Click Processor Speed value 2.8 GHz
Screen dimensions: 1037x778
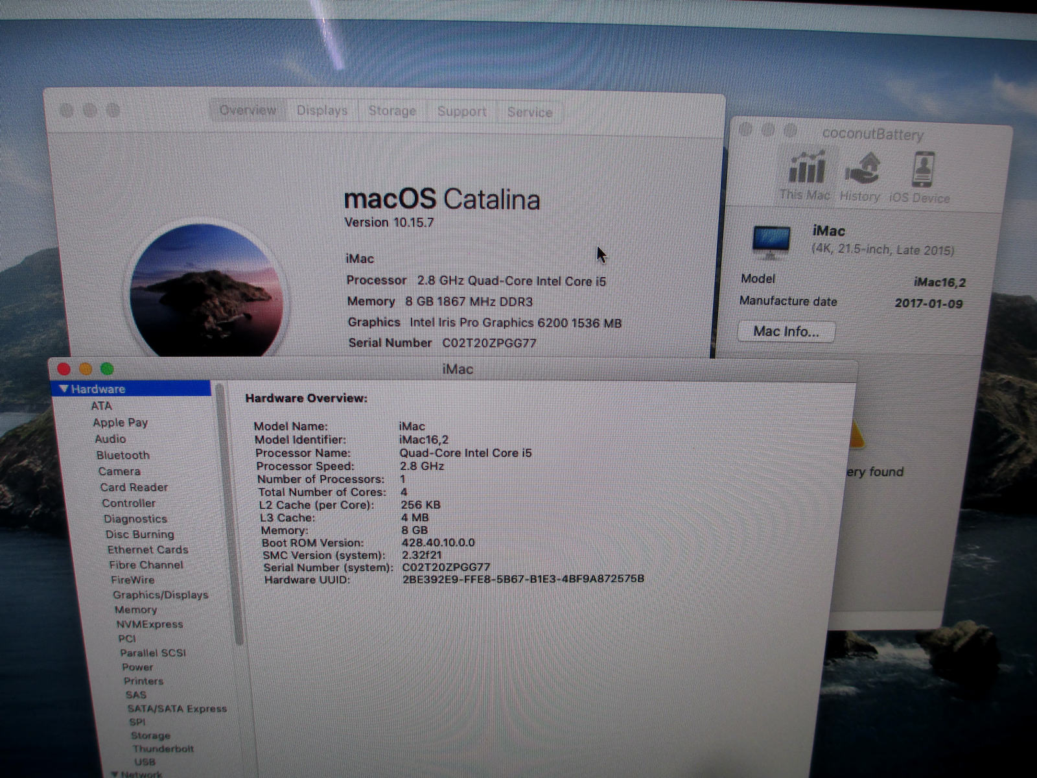(x=422, y=466)
